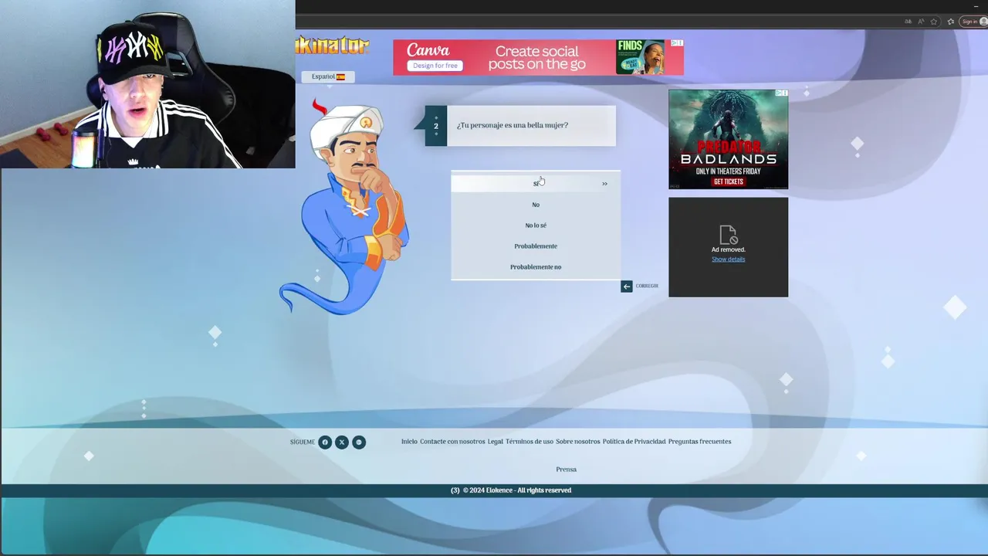
Task: Answer Sí to the question
Action: click(536, 183)
